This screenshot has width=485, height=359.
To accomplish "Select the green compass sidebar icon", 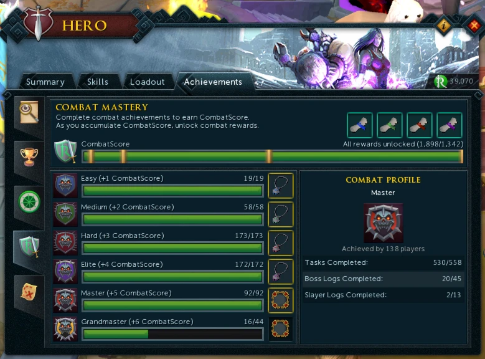I will click(x=29, y=202).
